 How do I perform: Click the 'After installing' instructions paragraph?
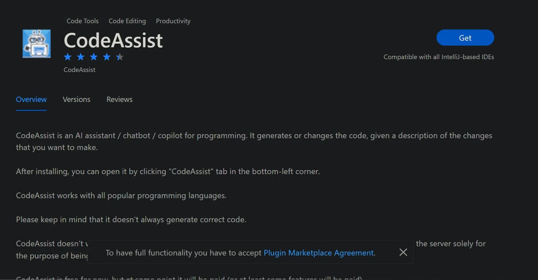point(168,172)
